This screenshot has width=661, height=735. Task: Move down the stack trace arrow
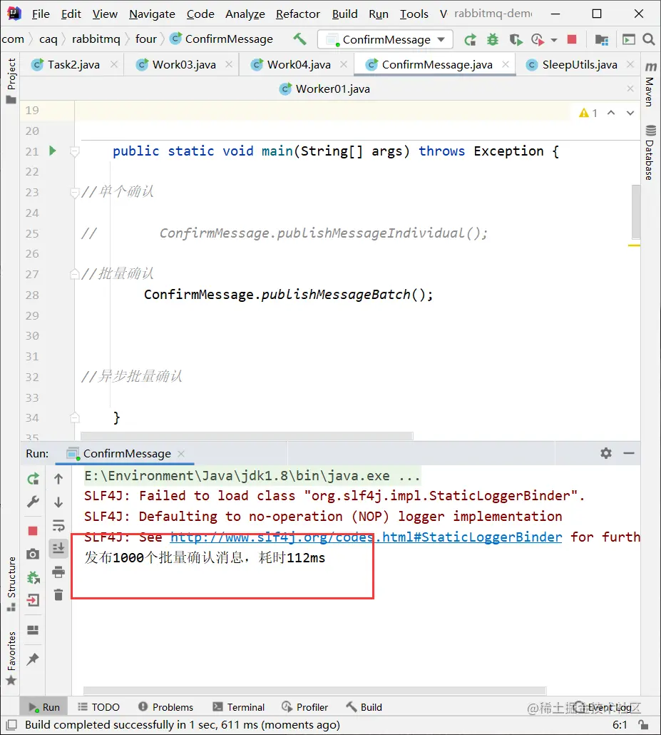coord(58,502)
